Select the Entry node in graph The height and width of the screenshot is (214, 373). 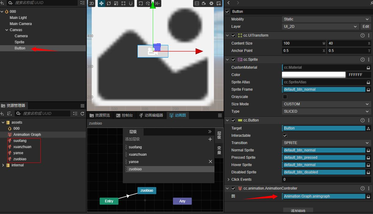pos(109,201)
